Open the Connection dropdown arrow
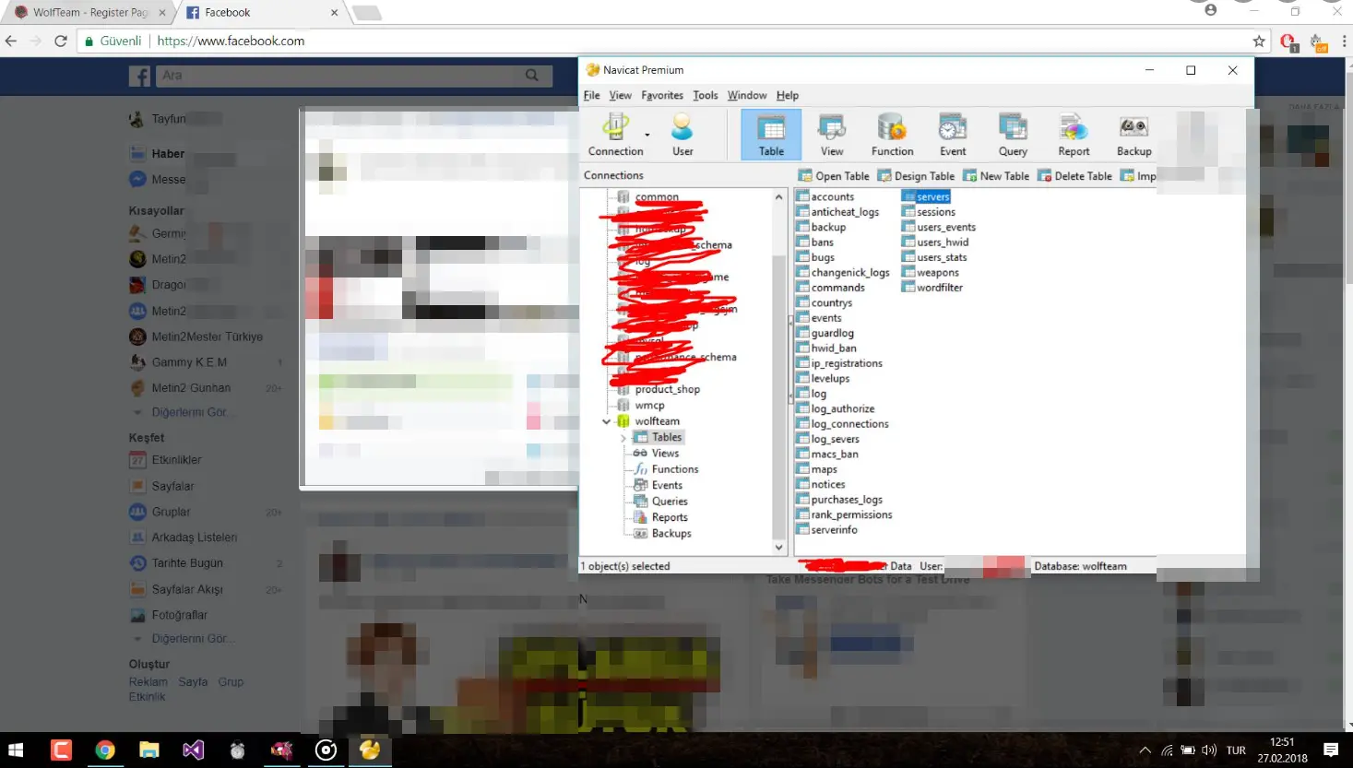Viewport: 1353px width, 768px height. (x=647, y=135)
